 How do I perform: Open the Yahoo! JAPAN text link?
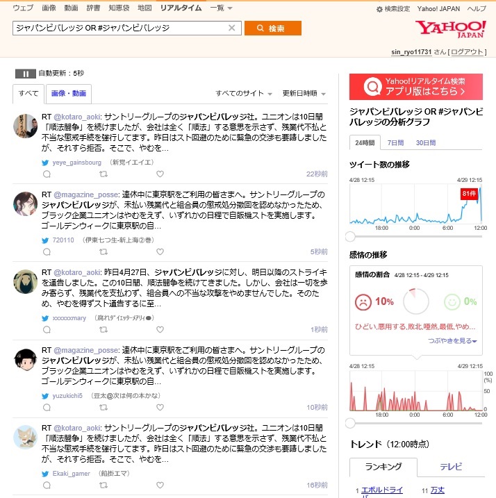[438, 9]
